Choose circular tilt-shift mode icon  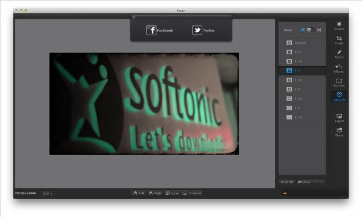pos(303,30)
